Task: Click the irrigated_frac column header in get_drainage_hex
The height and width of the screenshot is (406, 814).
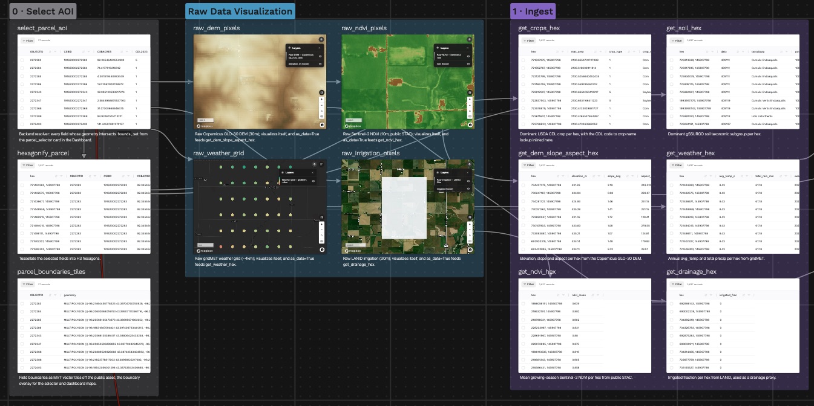Action: point(727,296)
